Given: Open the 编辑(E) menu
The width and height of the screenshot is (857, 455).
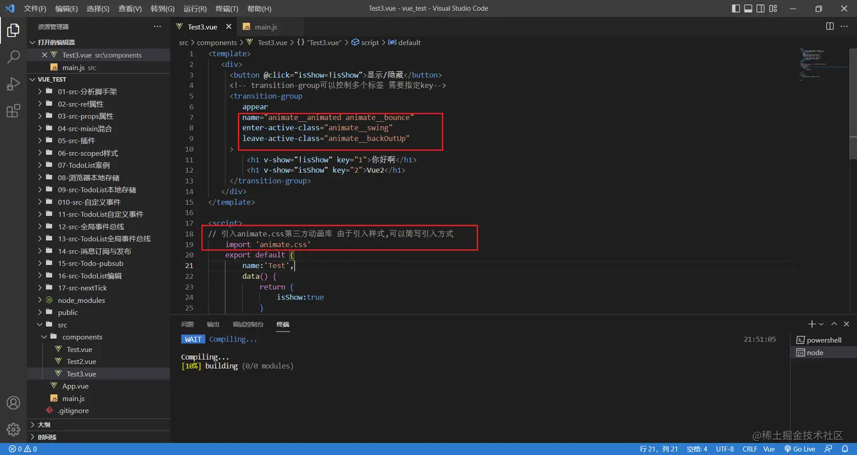Looking at the screenshot, I should click(x=67, y=8).
